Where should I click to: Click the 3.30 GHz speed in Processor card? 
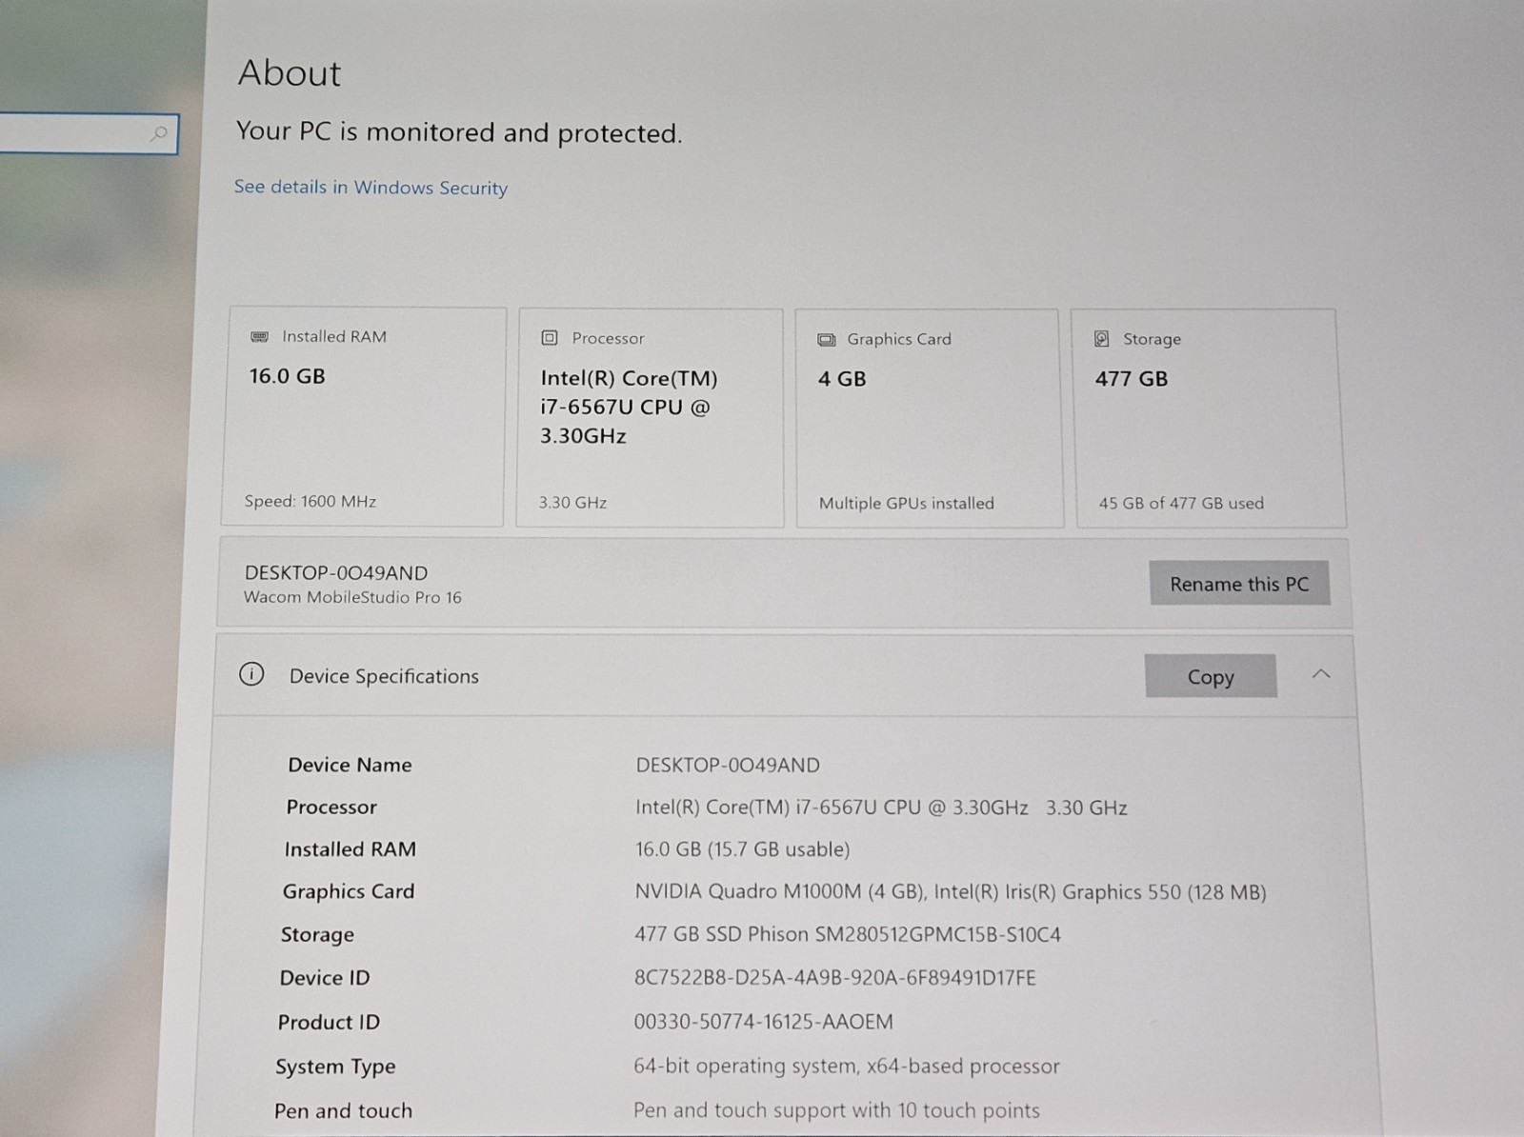[572, 502]
